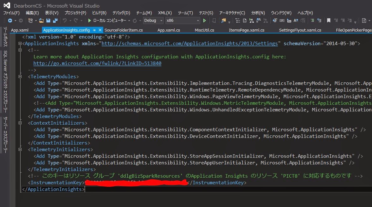The image size is (372, 207).
Task: Comment out the selected lines icon
Action: click(x=312, y=21)
